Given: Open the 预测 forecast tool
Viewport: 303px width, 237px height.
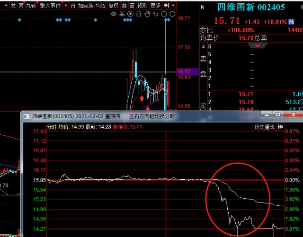Looking at the screenshot, I should pos(143,5).
